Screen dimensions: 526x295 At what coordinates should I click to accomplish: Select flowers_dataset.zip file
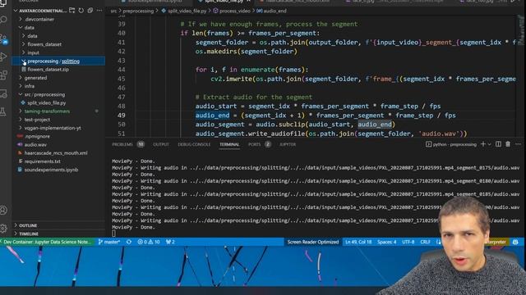(x=48, y=70)
